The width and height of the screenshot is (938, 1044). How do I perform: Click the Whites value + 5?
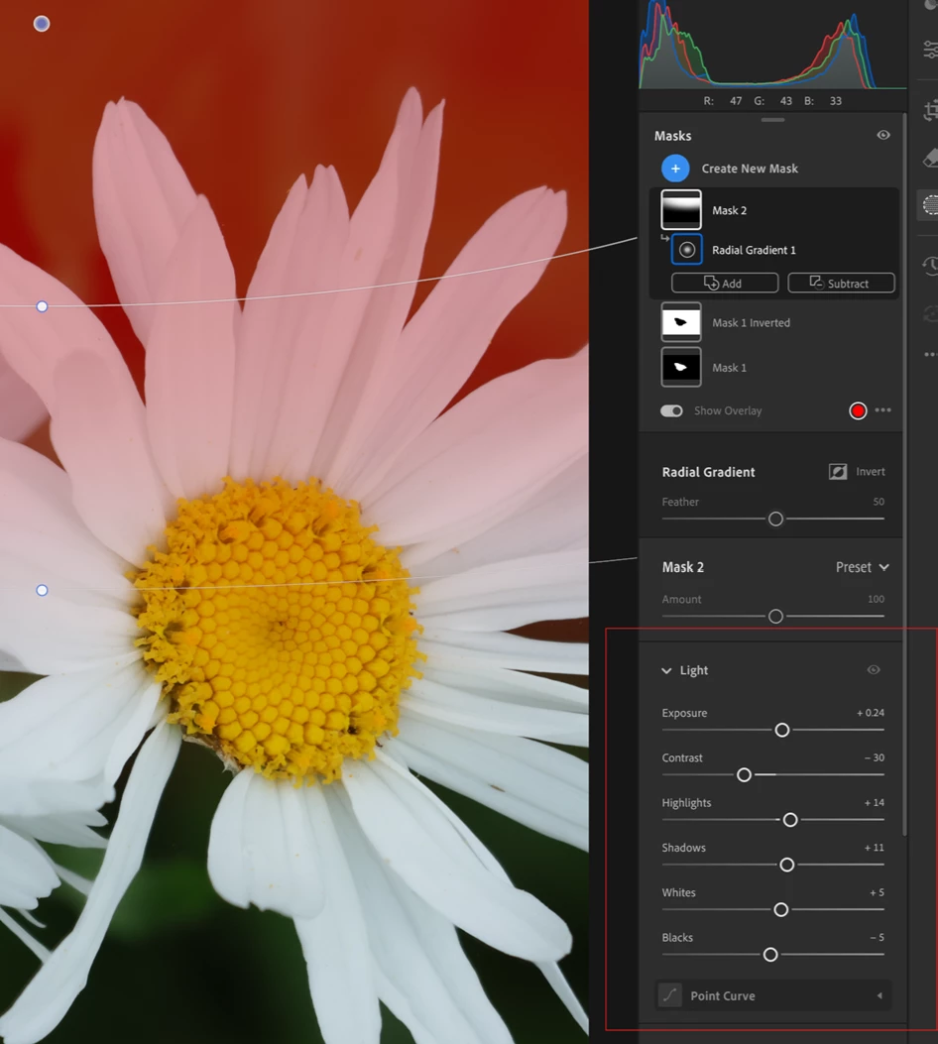point(877,892)
